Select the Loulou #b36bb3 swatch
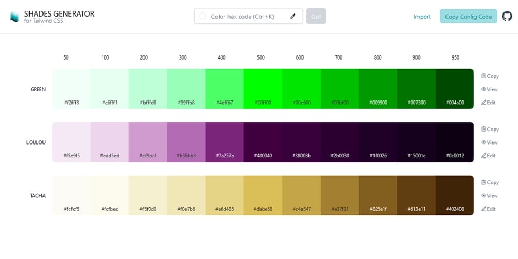This screenshot has height=259, width=518. tap(186, 142)
